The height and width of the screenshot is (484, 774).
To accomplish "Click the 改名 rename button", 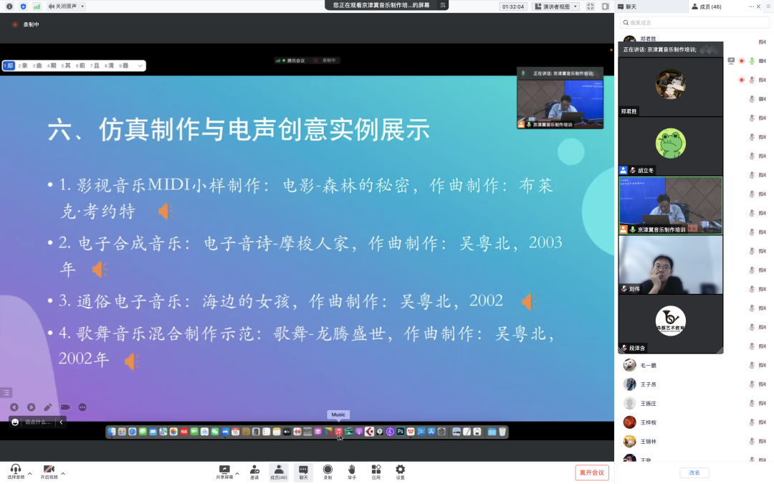I will [694, 473].
